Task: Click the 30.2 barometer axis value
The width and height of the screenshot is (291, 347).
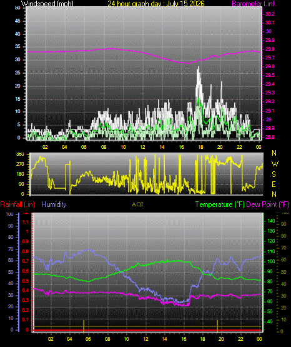Action: tap(270, 14)
